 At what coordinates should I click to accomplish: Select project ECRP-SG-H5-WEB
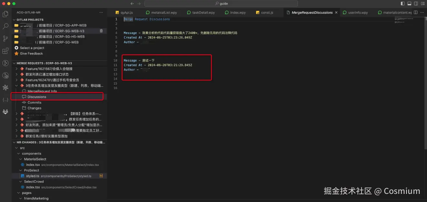tap(59, 37)
